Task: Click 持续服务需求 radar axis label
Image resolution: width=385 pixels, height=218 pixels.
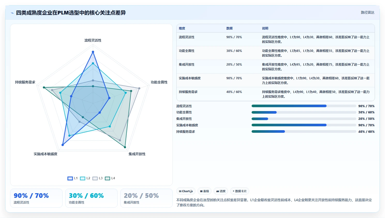Action: coord(25,82)
